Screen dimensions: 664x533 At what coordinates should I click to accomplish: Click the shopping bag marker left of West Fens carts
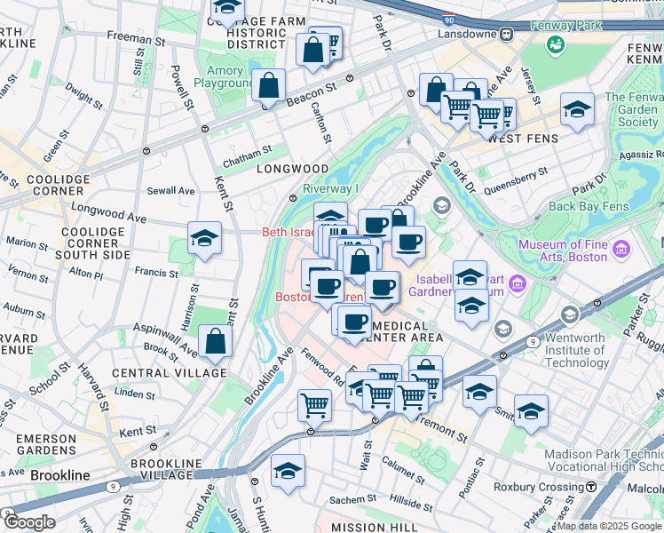pyautogui.click(x=436, y=91)
